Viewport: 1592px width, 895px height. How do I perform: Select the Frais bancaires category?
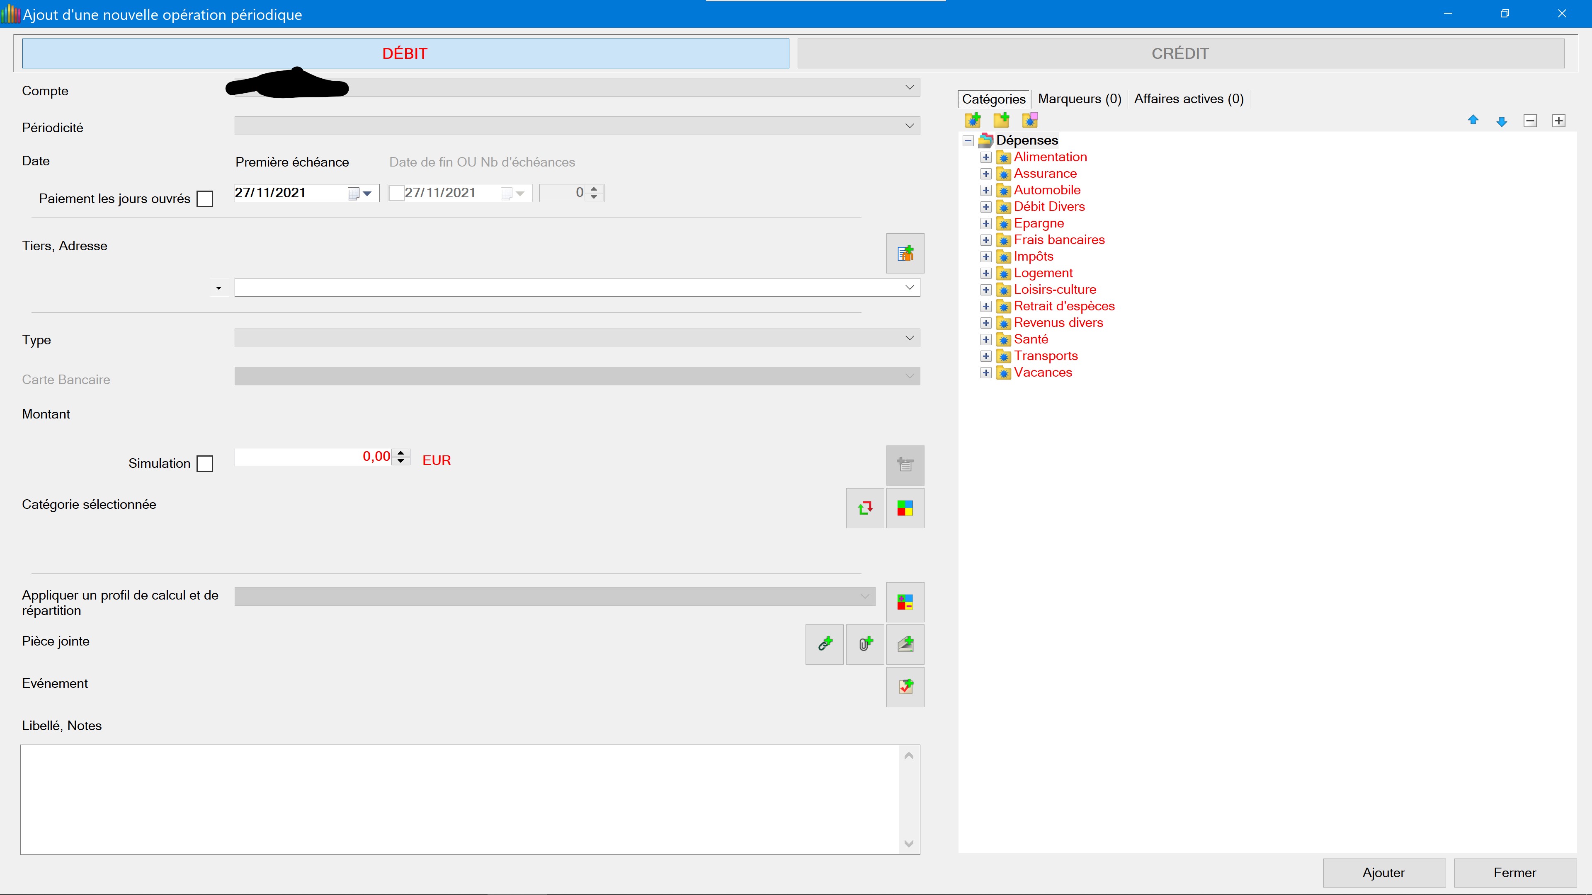[1059, 240]
